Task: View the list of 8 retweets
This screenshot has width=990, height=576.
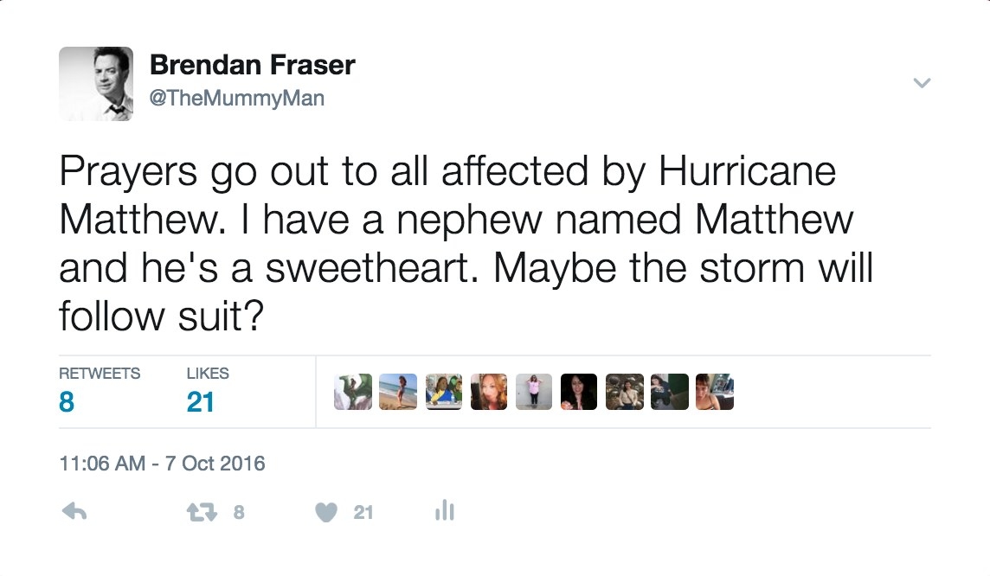Action: pos(100,391)
